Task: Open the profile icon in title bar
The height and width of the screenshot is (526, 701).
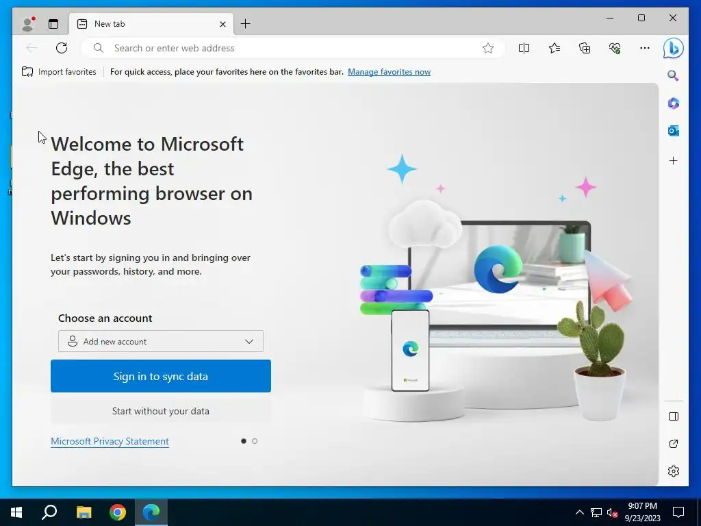Action: [28, 24]
